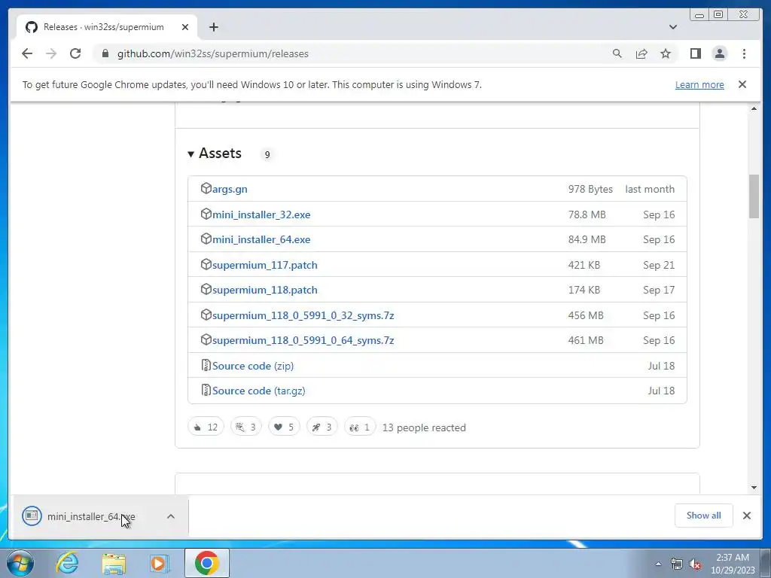Expand the download item options chevron
Image resolution: width=771 pixels, height=578 pixels.
(171, 516)
